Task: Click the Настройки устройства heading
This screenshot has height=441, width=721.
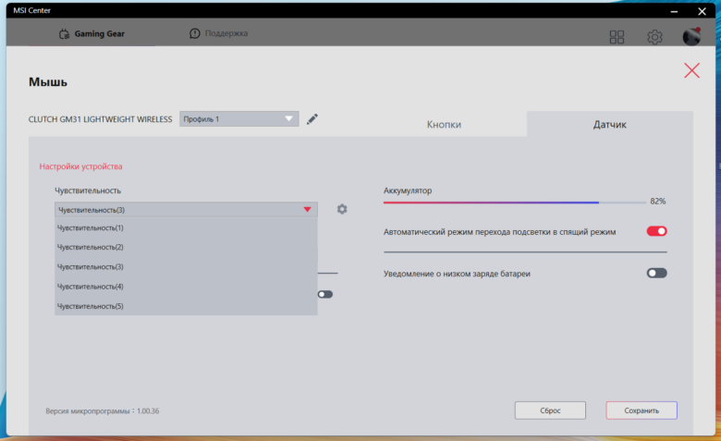Action: 81,166
